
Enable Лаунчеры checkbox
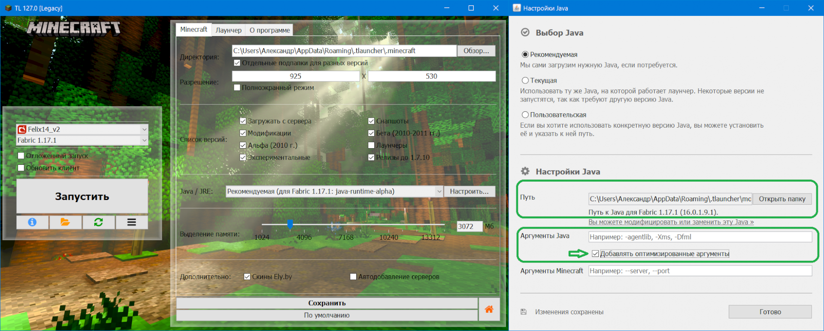[x=371, y=145]
